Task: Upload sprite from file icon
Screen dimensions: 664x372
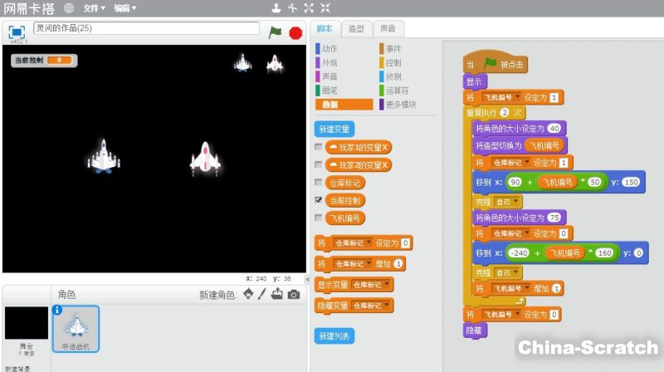Action: [277, 295]
